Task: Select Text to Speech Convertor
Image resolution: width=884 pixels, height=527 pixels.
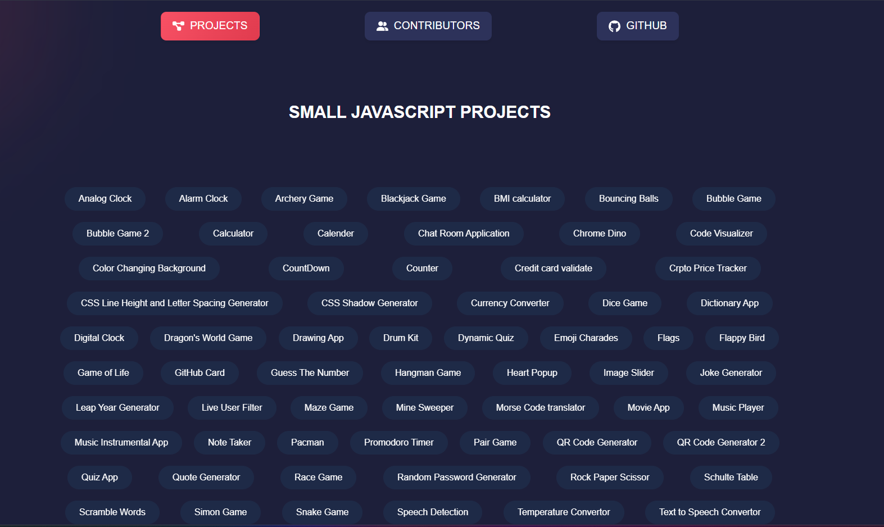Action: click(709, 512)
